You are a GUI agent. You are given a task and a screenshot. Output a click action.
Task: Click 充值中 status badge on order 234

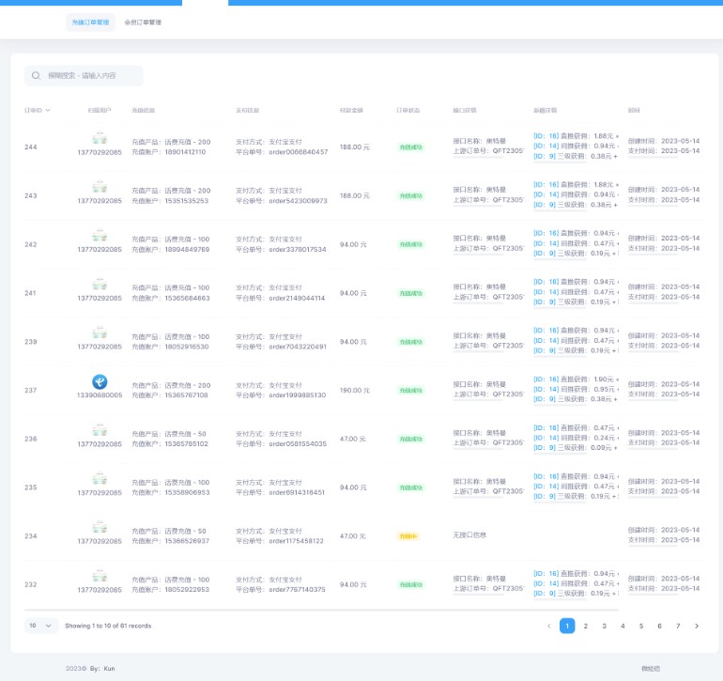click(x=408, y=536)
